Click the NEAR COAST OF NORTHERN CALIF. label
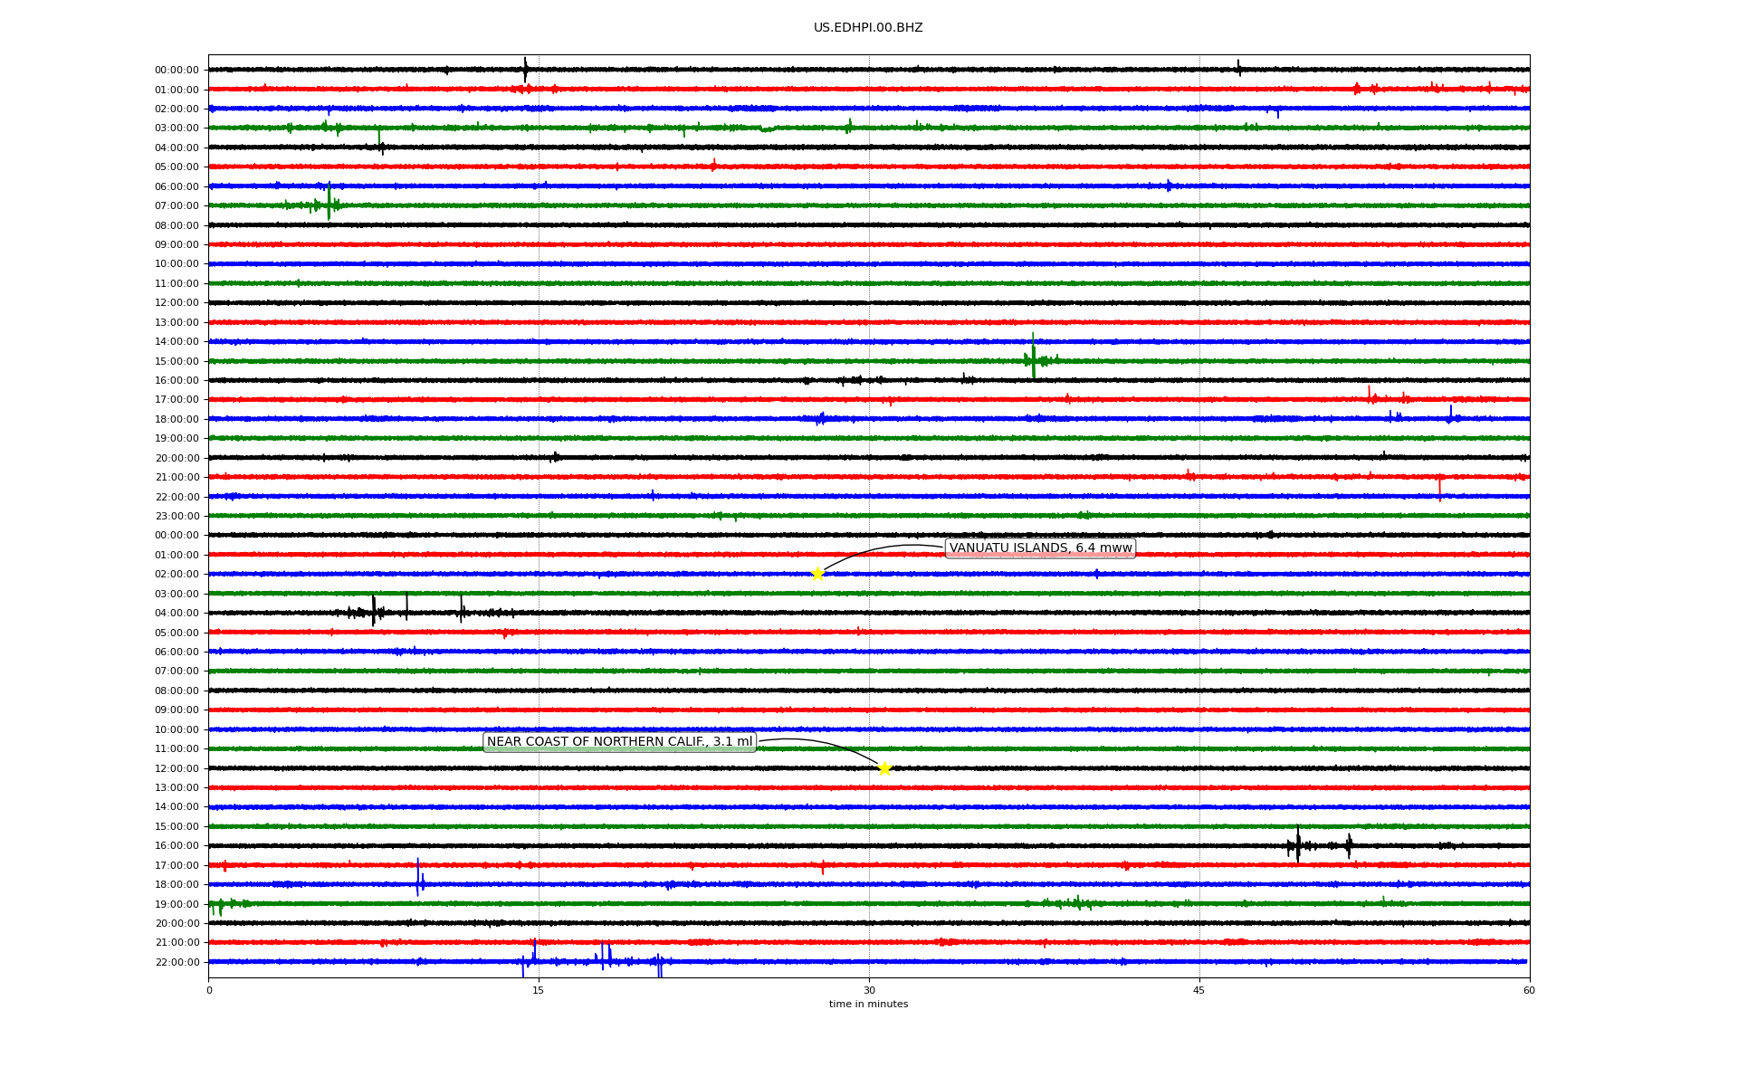Image resolution: width=1738 pixels, height=1086 pixels. coord(619,742)
